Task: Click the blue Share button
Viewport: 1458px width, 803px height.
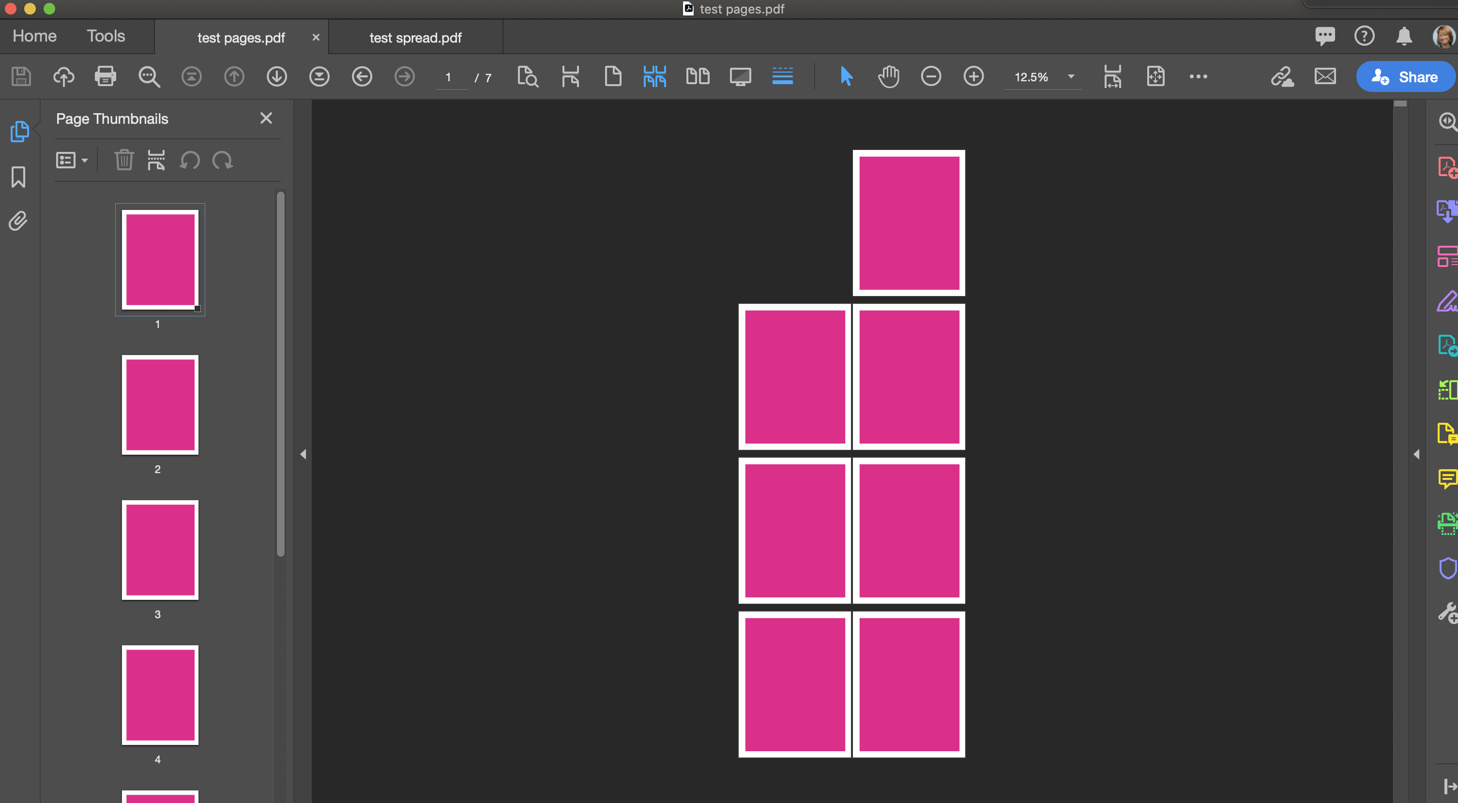Action: pos(1405,77)
